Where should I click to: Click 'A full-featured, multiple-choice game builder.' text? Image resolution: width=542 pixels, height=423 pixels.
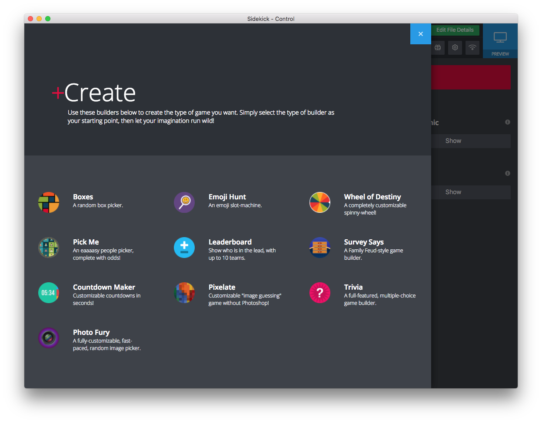click(x=380, y=299)
